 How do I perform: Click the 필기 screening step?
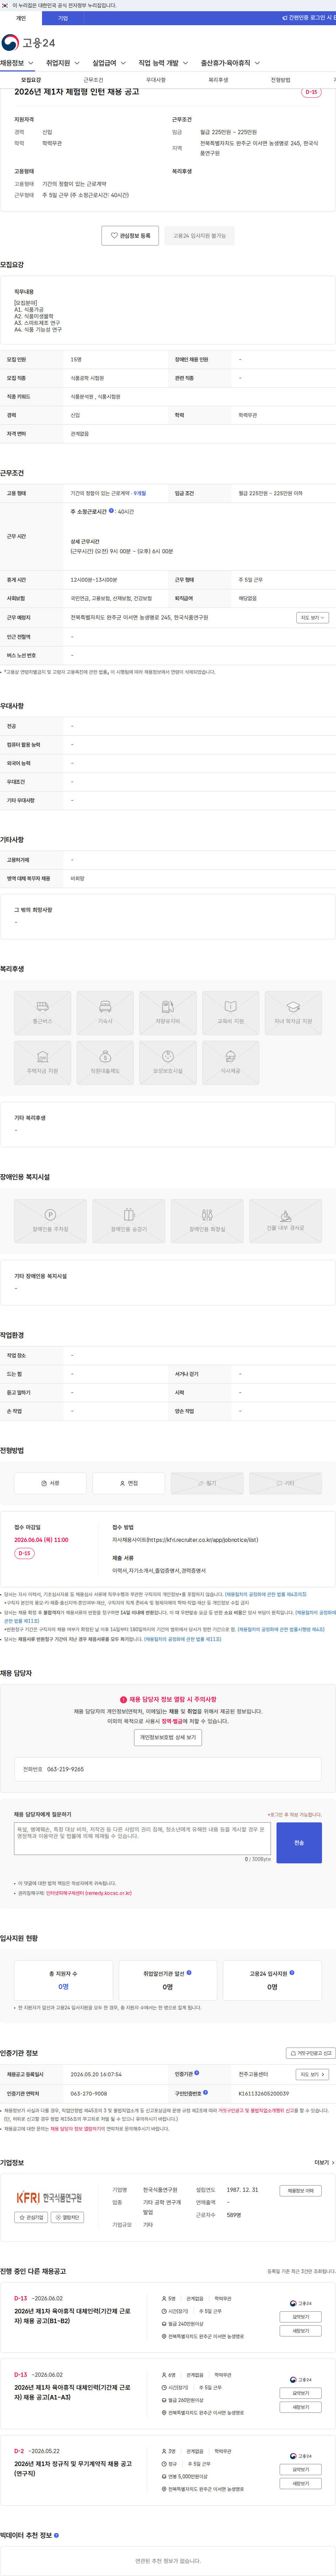point(207,1483)
